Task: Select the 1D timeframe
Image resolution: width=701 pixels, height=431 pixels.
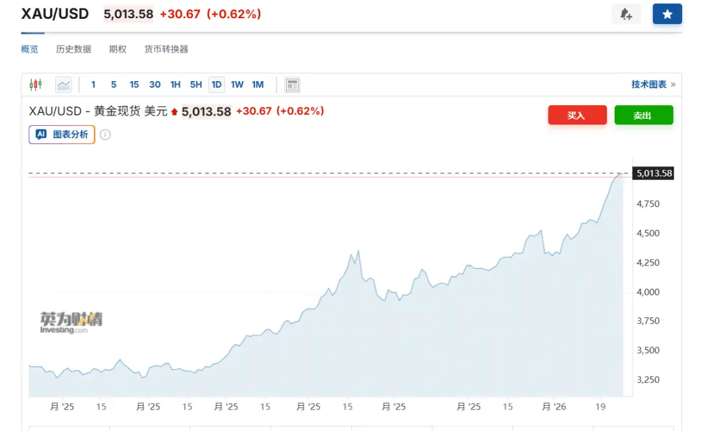Action: pos(217,84)
